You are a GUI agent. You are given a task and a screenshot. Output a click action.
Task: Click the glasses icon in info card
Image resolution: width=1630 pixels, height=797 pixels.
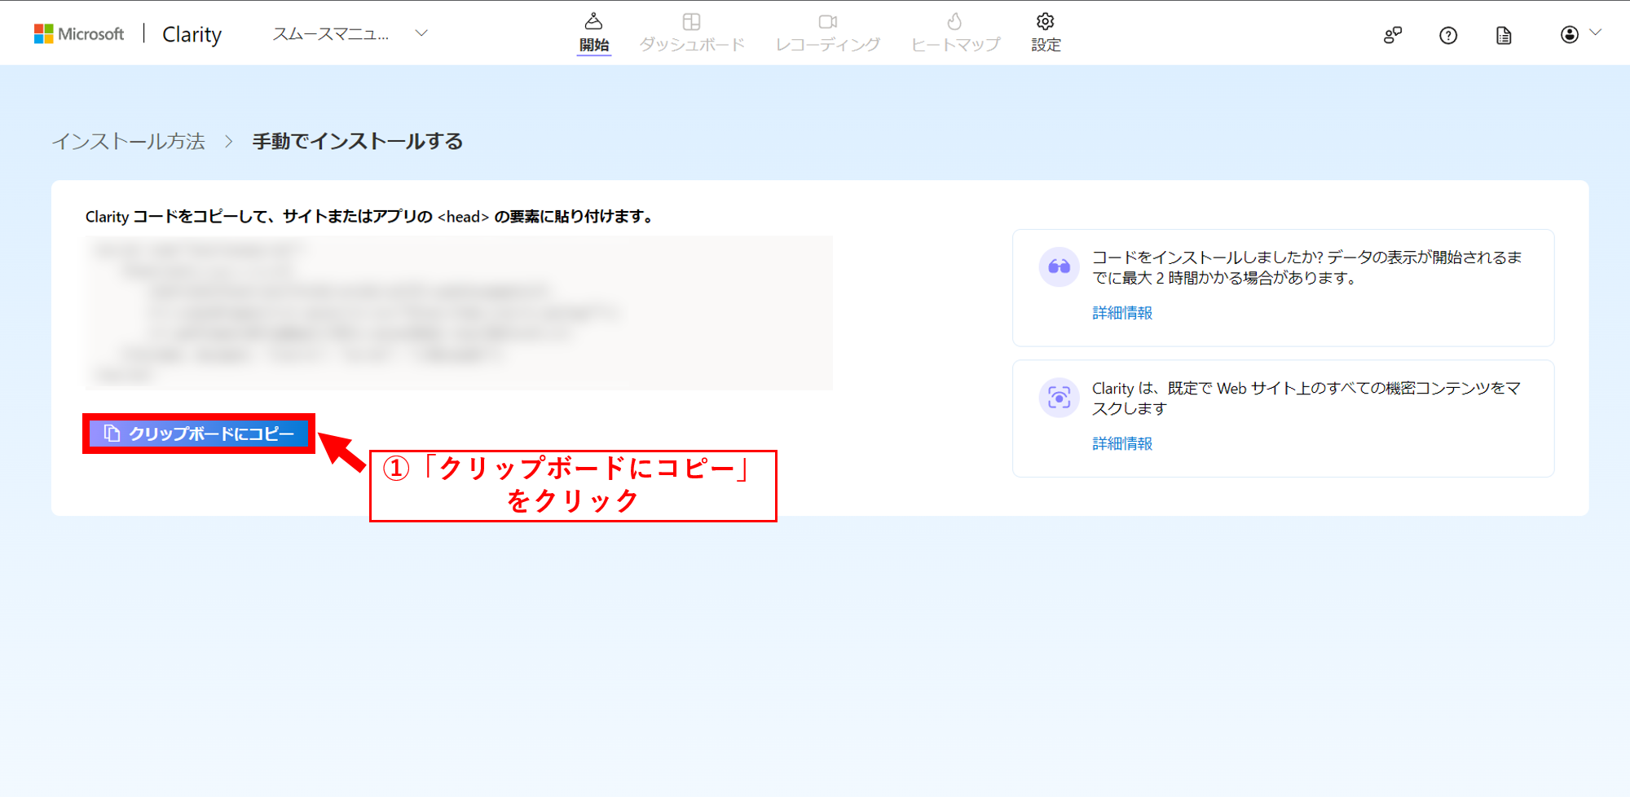[1059, 267]
